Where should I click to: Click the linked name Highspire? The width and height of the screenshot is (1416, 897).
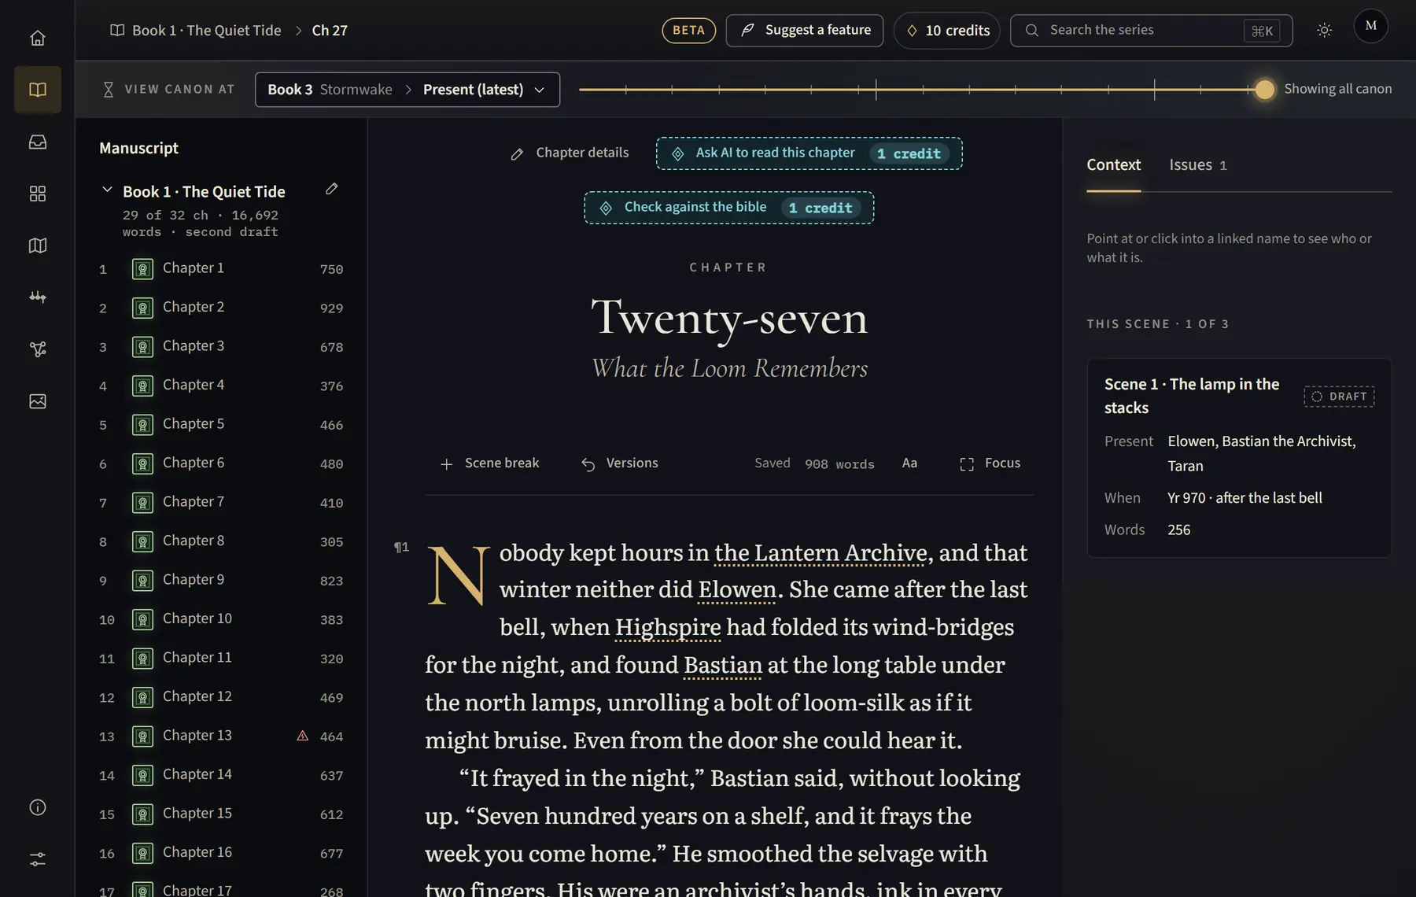coord(668,627)
